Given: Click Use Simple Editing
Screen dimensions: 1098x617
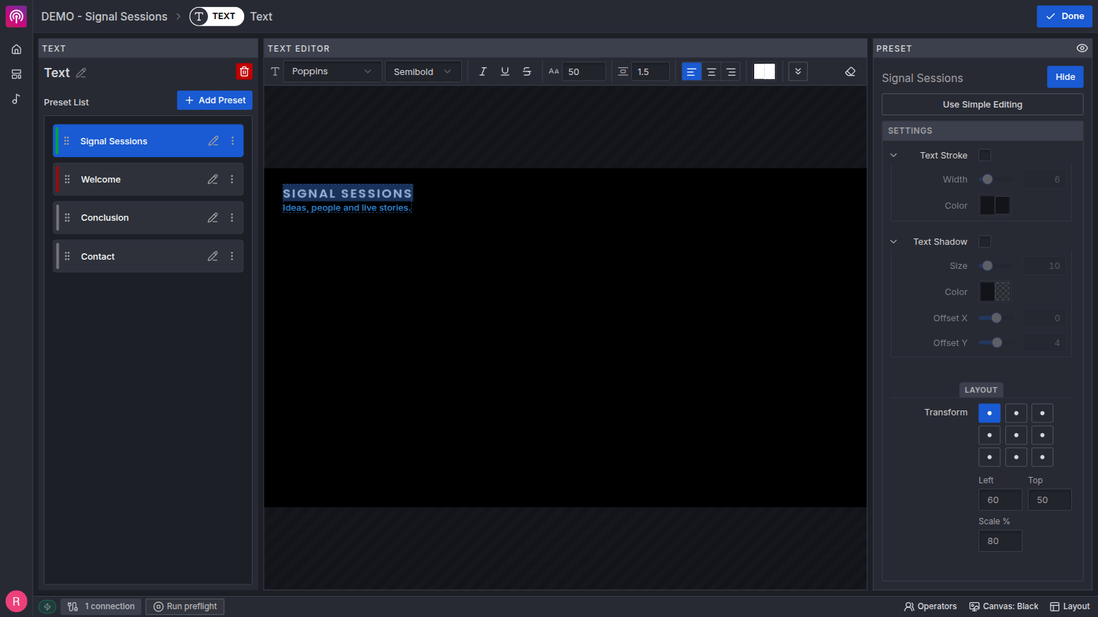Looking at the screenshot, I should coord(982,104).
